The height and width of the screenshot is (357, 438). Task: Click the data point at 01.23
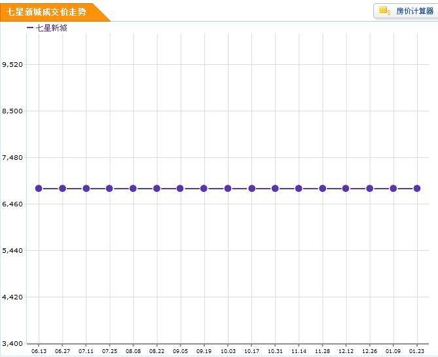pos(417,189)
